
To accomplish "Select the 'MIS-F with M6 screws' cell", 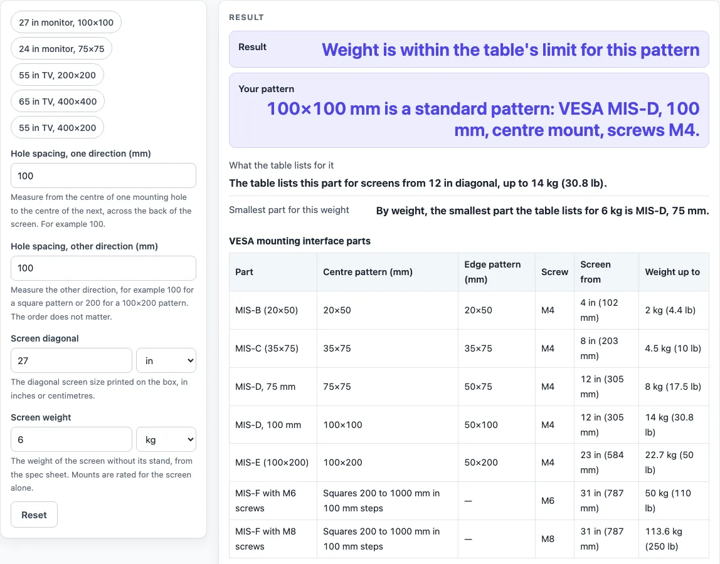I will [273, 501].
